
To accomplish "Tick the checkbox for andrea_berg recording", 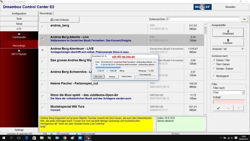I will point(43,27).
